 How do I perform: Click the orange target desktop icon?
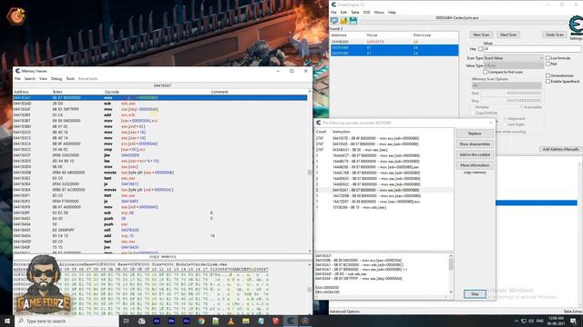click(16, 15)
